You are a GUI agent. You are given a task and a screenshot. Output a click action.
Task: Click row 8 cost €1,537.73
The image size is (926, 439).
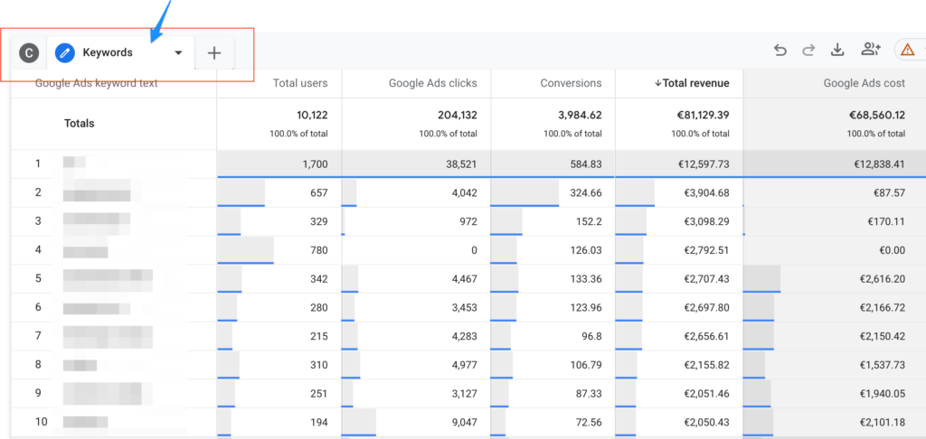coord(883,365)
